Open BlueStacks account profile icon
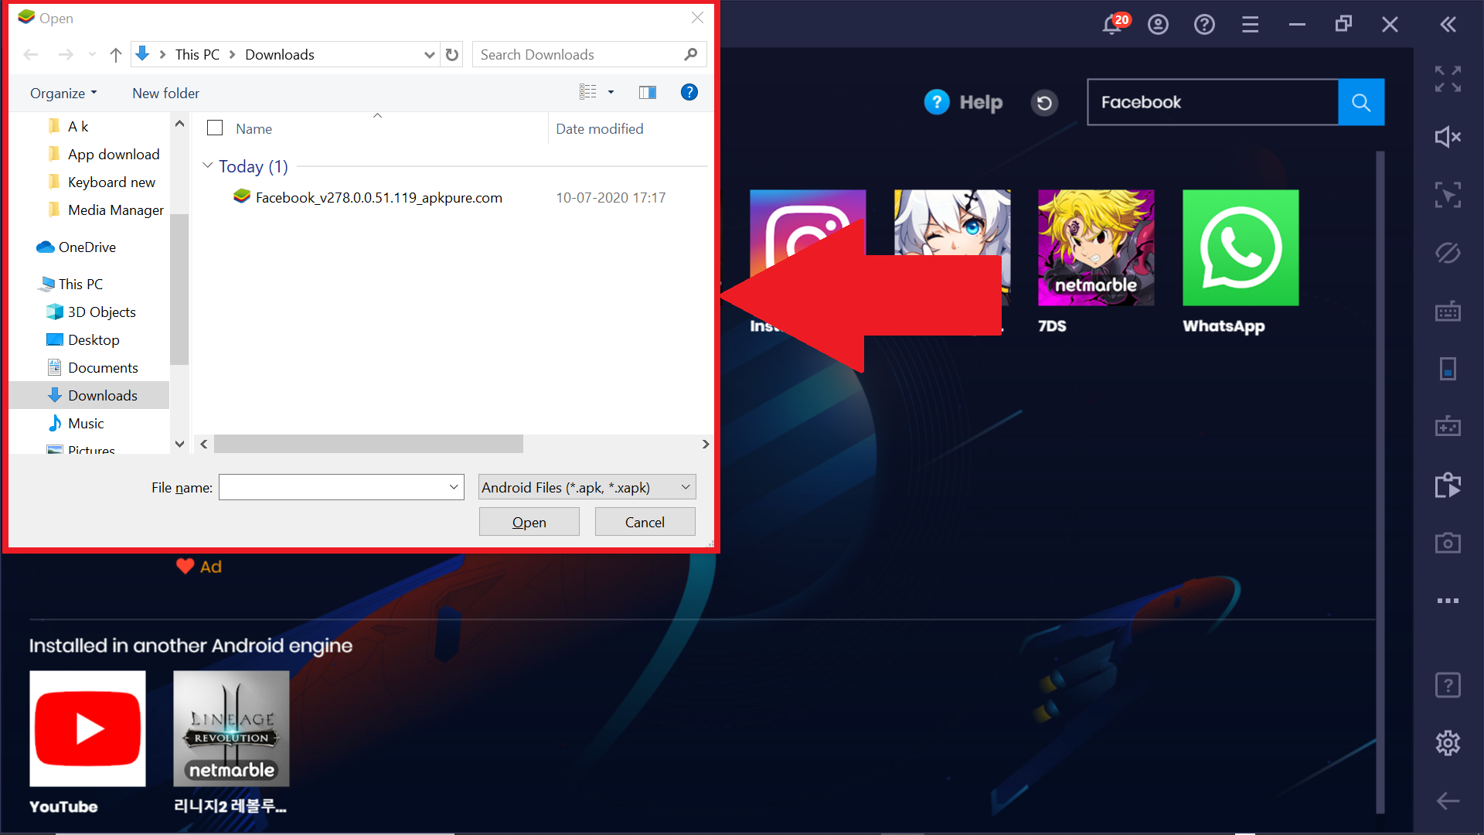 click(x=1158, y=25)
